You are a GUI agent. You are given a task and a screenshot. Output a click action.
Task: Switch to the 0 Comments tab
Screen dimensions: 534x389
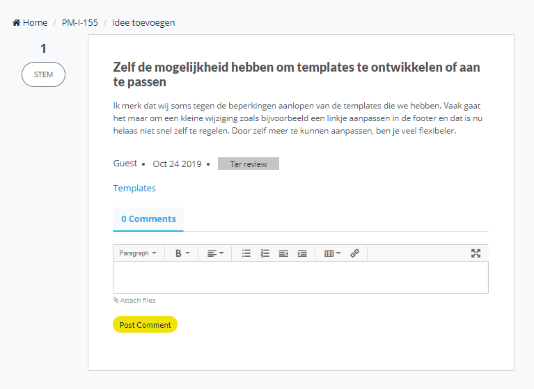point(148,219)
